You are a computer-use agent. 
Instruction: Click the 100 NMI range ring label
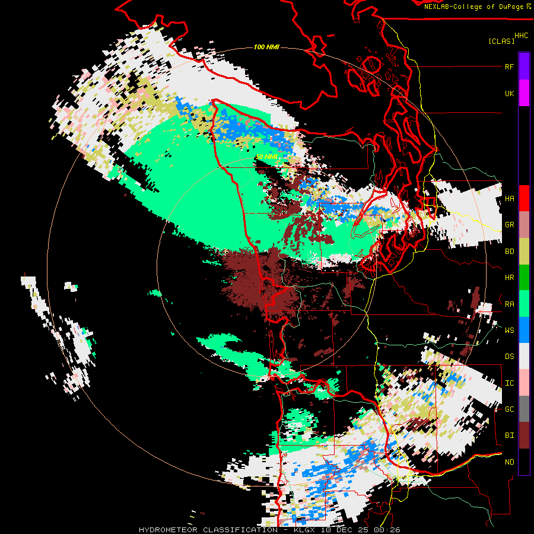(x=266, y=47)
